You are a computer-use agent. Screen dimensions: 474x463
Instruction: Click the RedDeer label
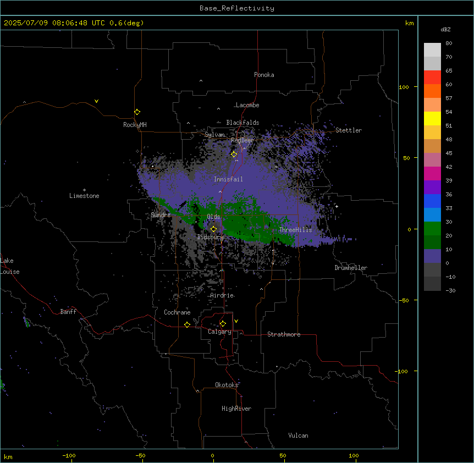[242, 140]
